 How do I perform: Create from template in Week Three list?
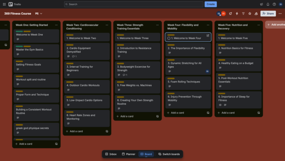click(158, 117)
